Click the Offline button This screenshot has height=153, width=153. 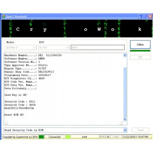pyautogui.click(x=140, y=45)
